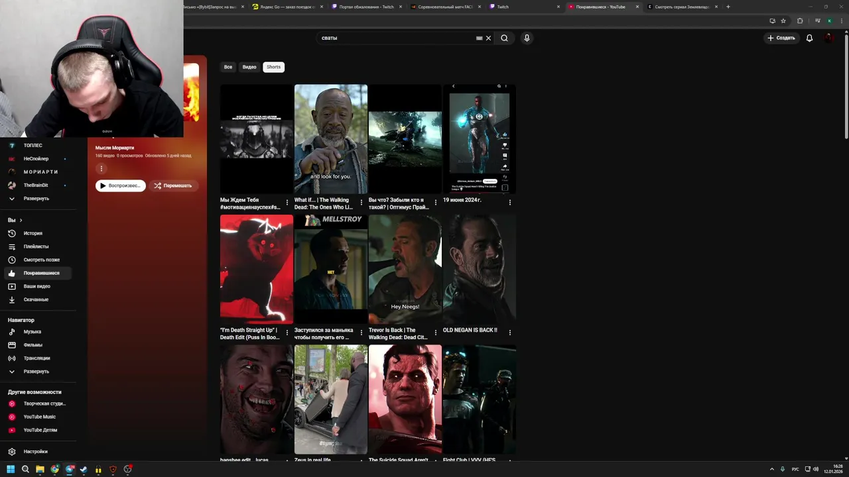Open the 'Hey Neegs!' Trevor Is Back thumbnail

pyautogui.click(x=405, y=270)
